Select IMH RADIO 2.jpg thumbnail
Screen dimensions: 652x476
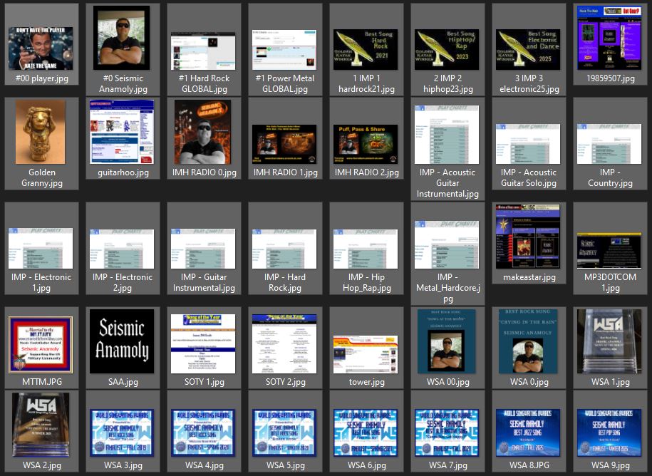click(x=366, y=144)
